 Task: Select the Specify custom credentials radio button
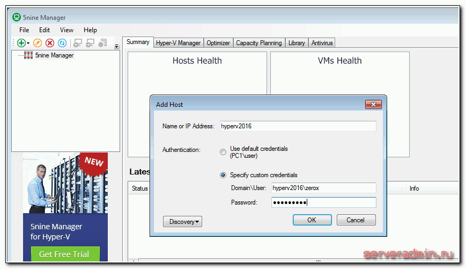tap(223, 175)
